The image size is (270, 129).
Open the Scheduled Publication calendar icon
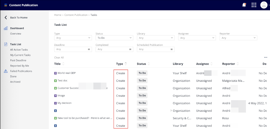tap(171, 49)
